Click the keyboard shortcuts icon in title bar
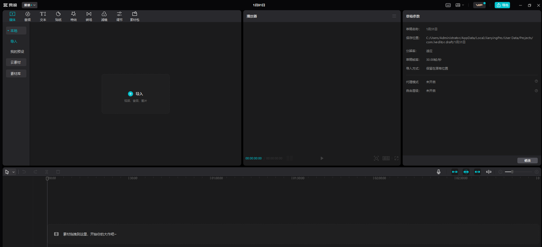 [x=448, y=5]
